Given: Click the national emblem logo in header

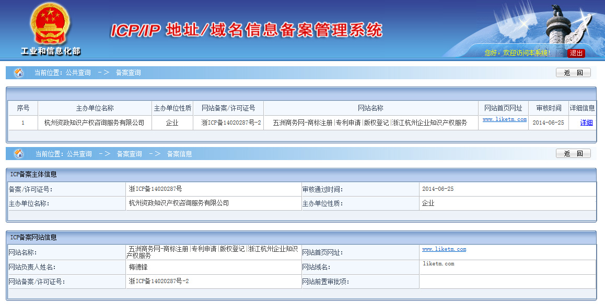Looking at the screenshot, I should [x=50, y=23].
